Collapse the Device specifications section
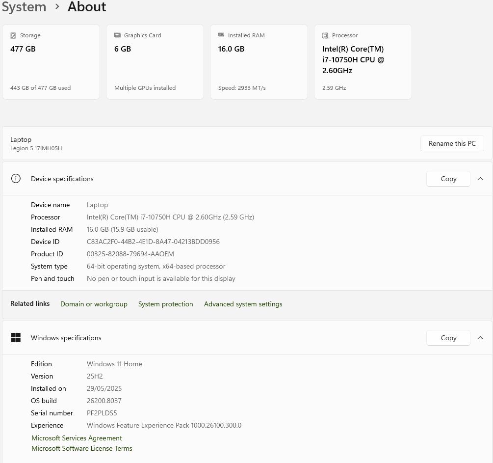This screenshot has height=463, width=493. (x=480, y=179)
